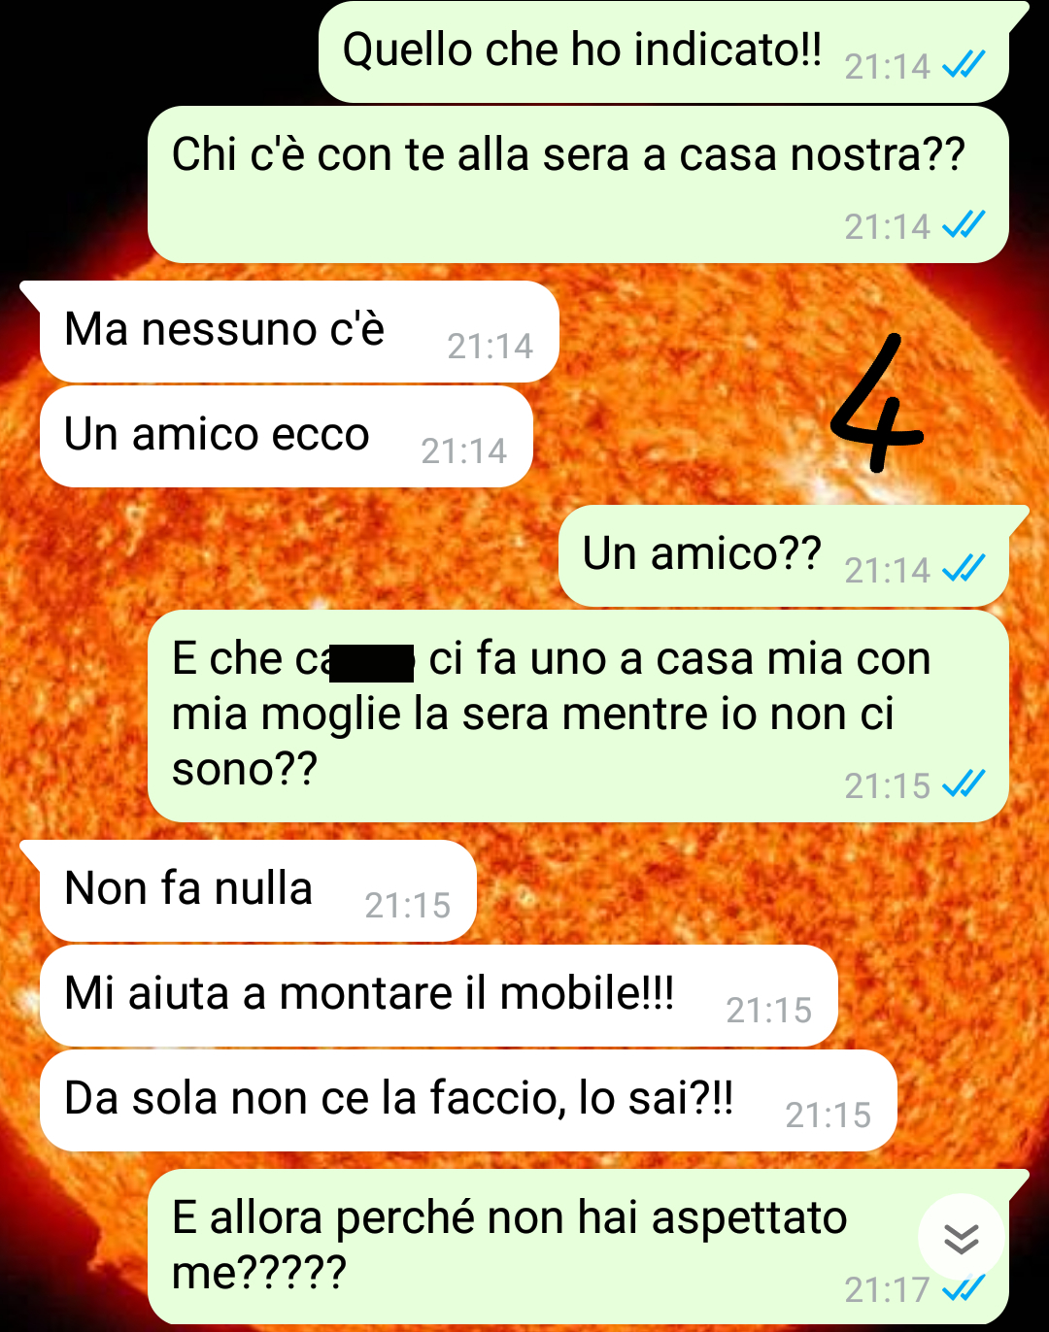Tap read ticks on 'perché non hai aspettato' message

tap(964, 1288)
